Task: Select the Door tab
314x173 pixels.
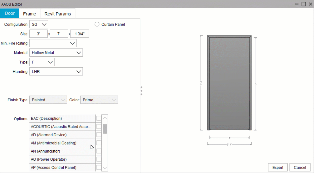Action: (x=10, y=13)
